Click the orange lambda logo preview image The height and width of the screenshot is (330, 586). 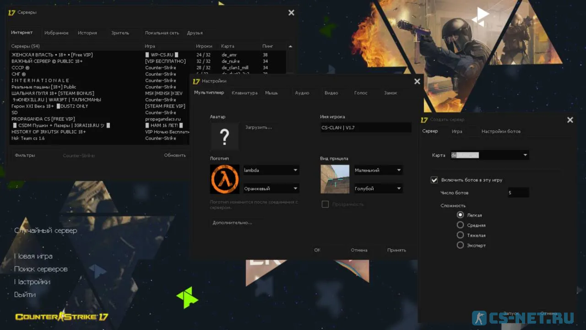click(224, 179)
